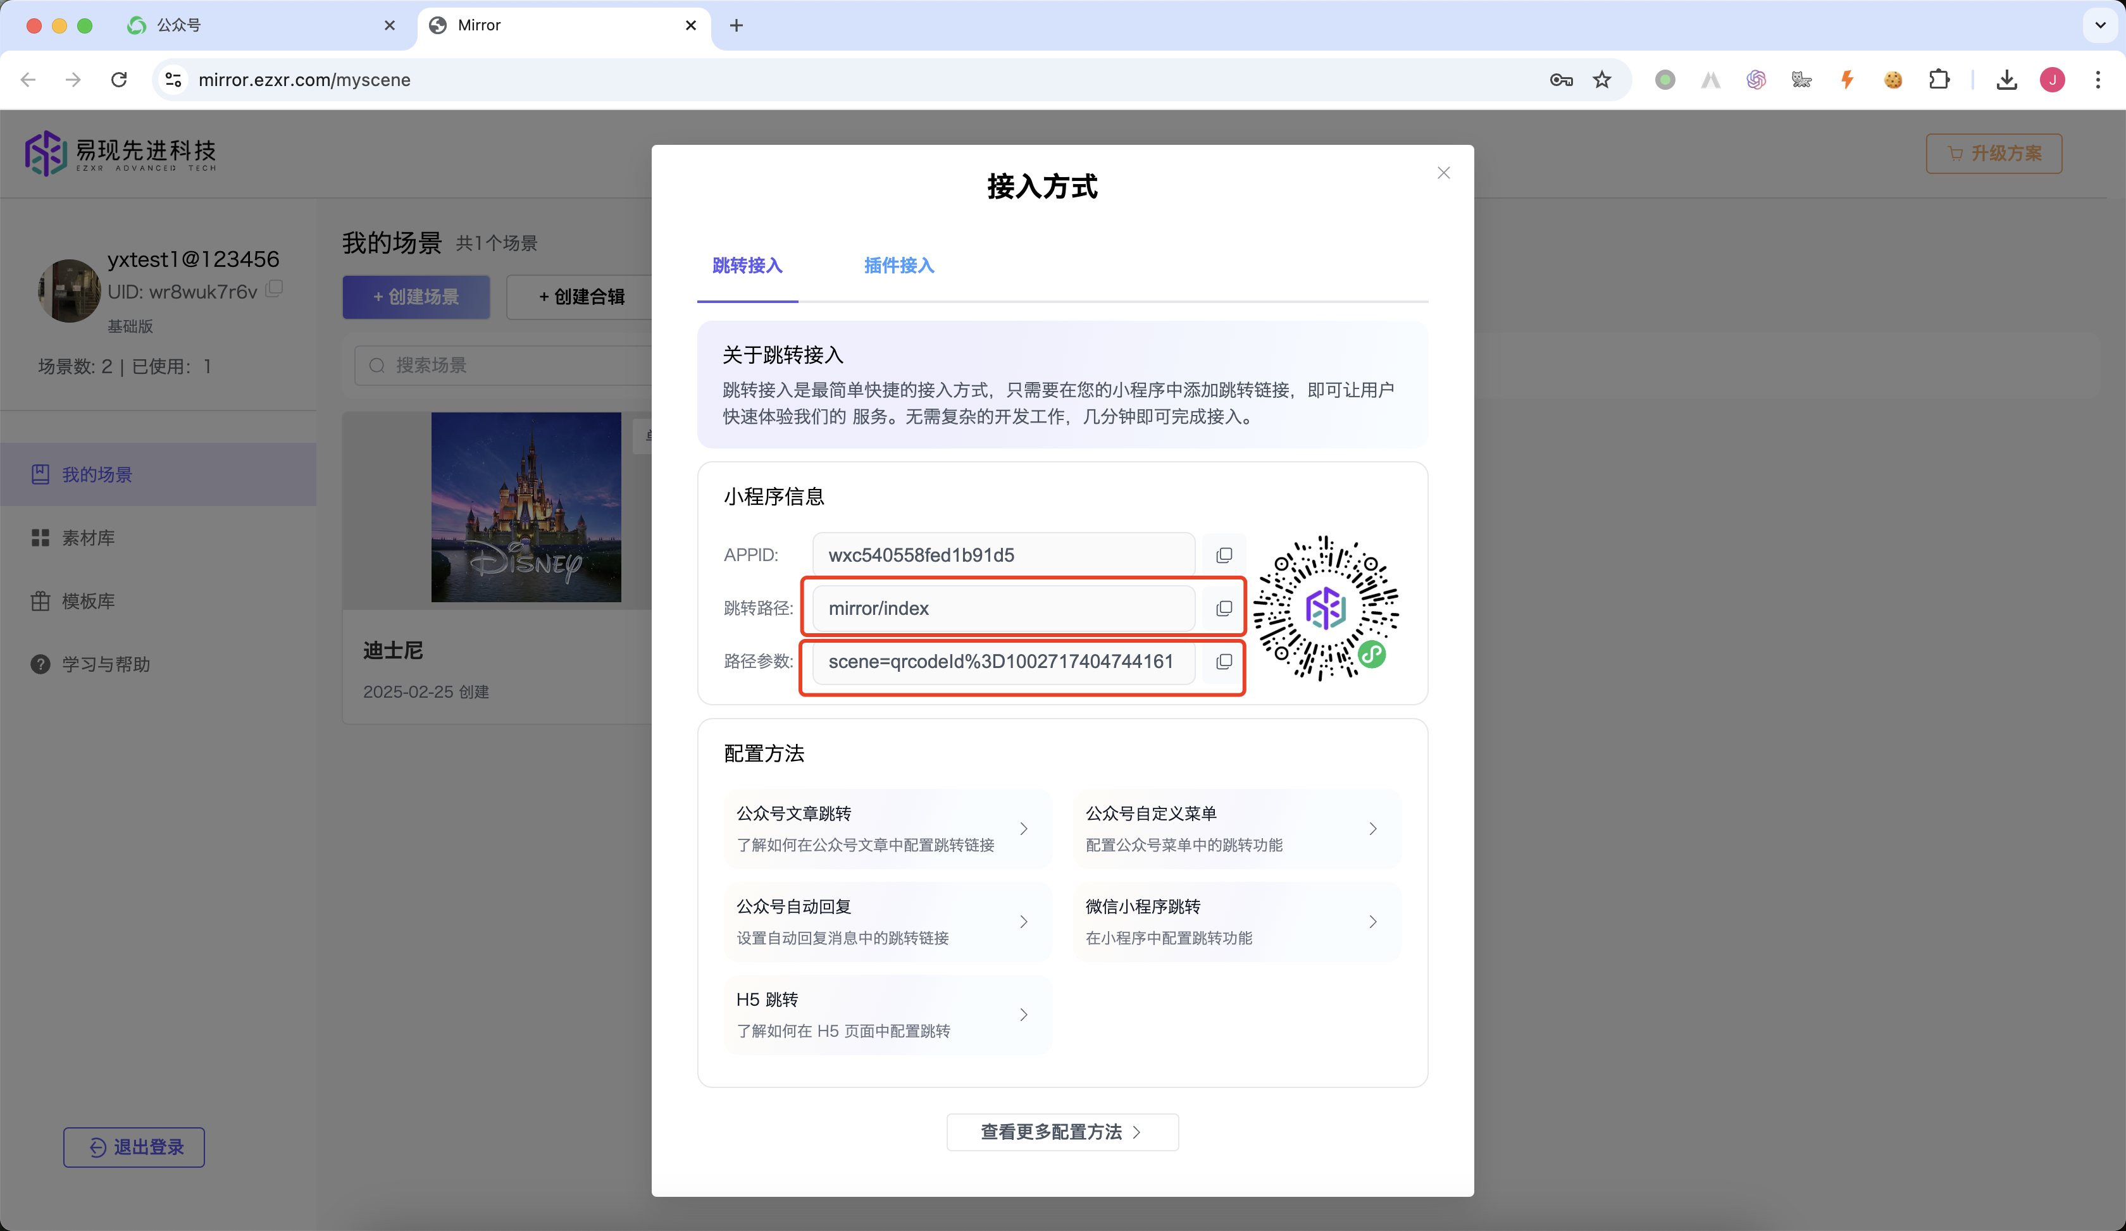Open 微信小程序跳转 configuration guide
The width and height of the screenshot is (2126, 1231).
pos(1236,921)
